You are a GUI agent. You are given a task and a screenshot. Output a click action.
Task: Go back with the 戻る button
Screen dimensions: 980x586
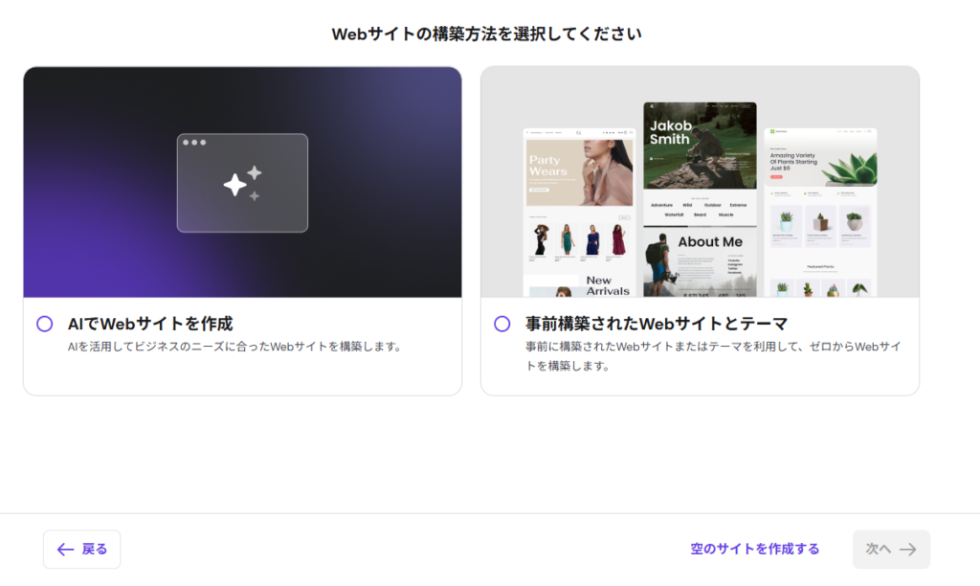tap(81, 550)
